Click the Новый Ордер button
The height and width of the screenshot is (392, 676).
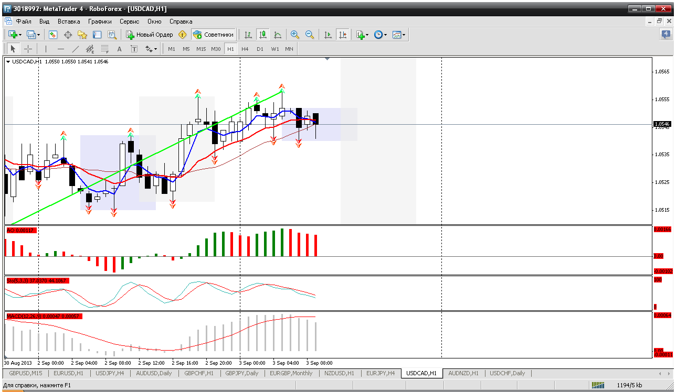[150, 35]
